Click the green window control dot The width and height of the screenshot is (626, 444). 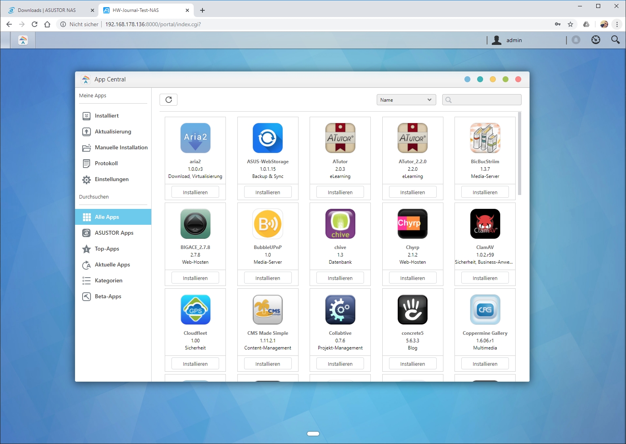click(505, 79)
